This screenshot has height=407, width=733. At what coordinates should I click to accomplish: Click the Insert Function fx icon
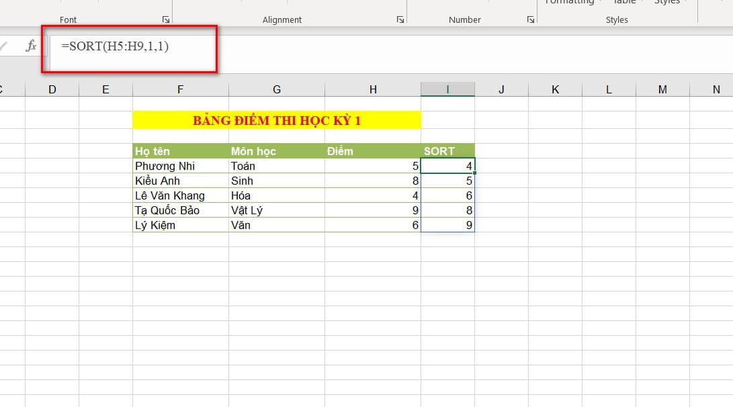[31, 46]
